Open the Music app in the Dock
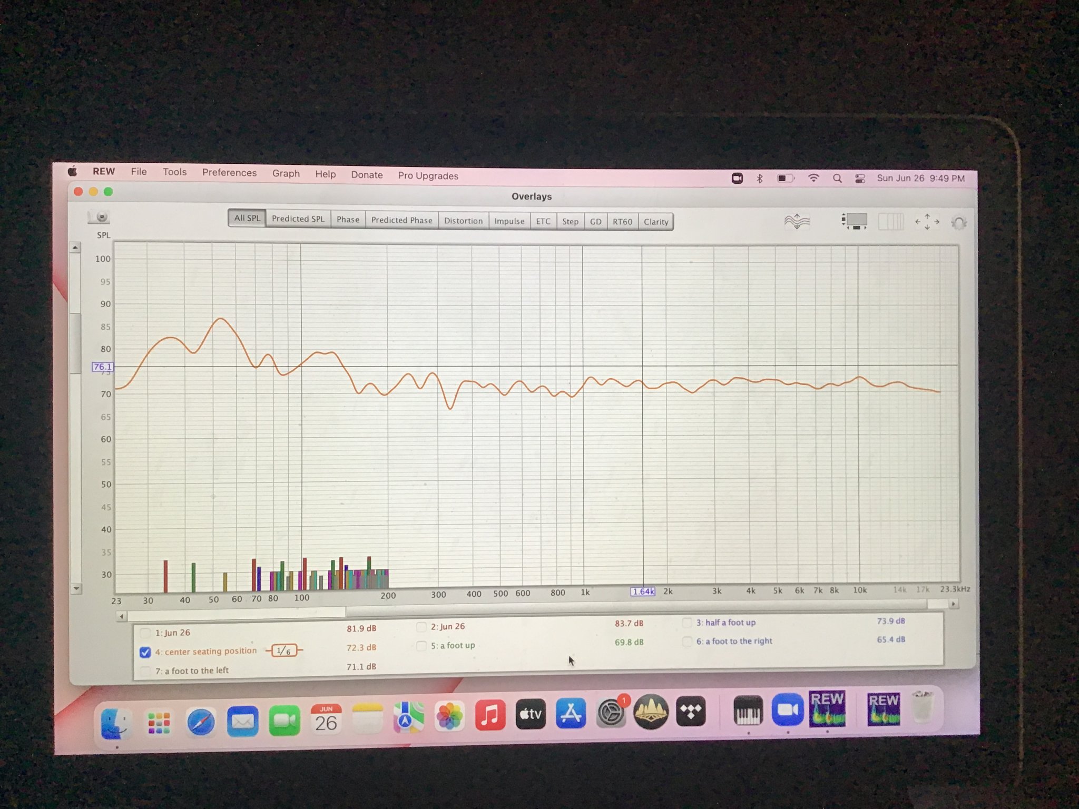This screenshot has width=1079, height=809. [490, 715]
